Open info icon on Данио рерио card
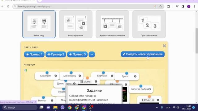Viewport: 198px width, 111px height. pos(74,84)
